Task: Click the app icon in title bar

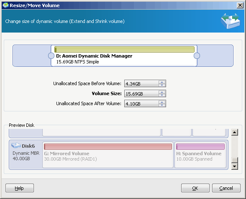Action: (6, 5)
